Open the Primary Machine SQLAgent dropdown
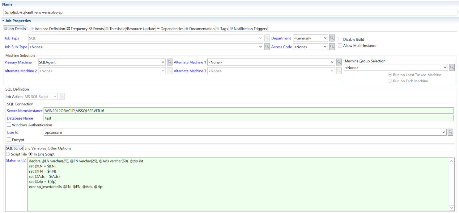Screen dimensions: 459x213 coord(163,62)
